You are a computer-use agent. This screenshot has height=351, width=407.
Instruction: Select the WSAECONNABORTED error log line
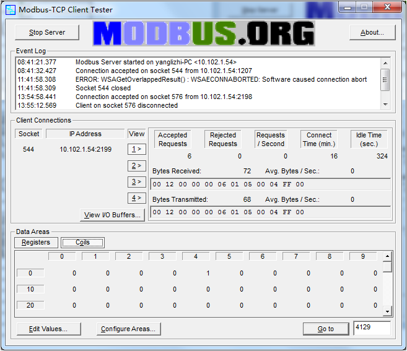coord(192,79)
